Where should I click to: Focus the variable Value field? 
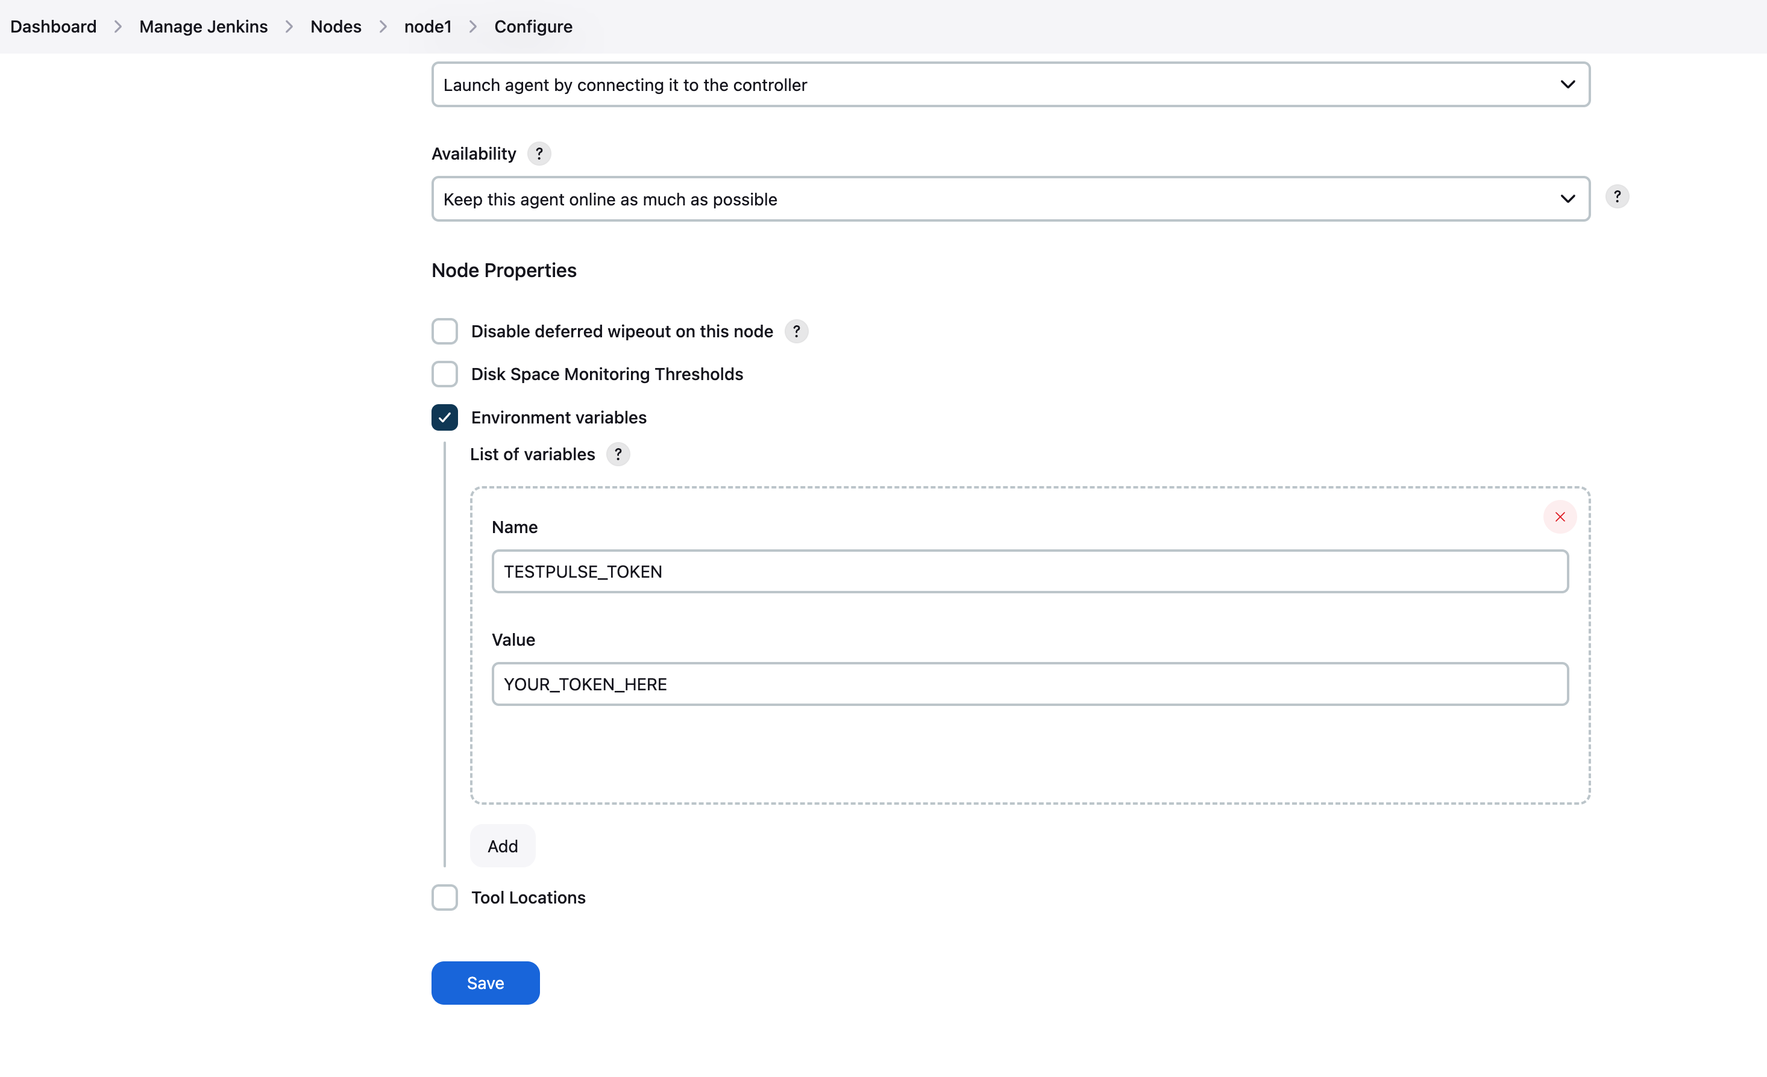1030,684
